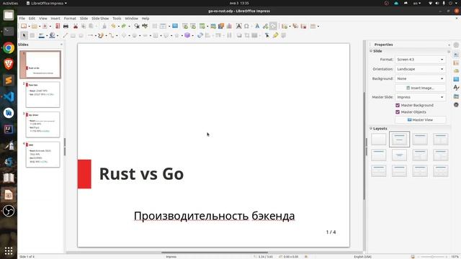Open Google Chrome from the dock
The width and height of the screenshot is (461, 259).
coord(9,48)
